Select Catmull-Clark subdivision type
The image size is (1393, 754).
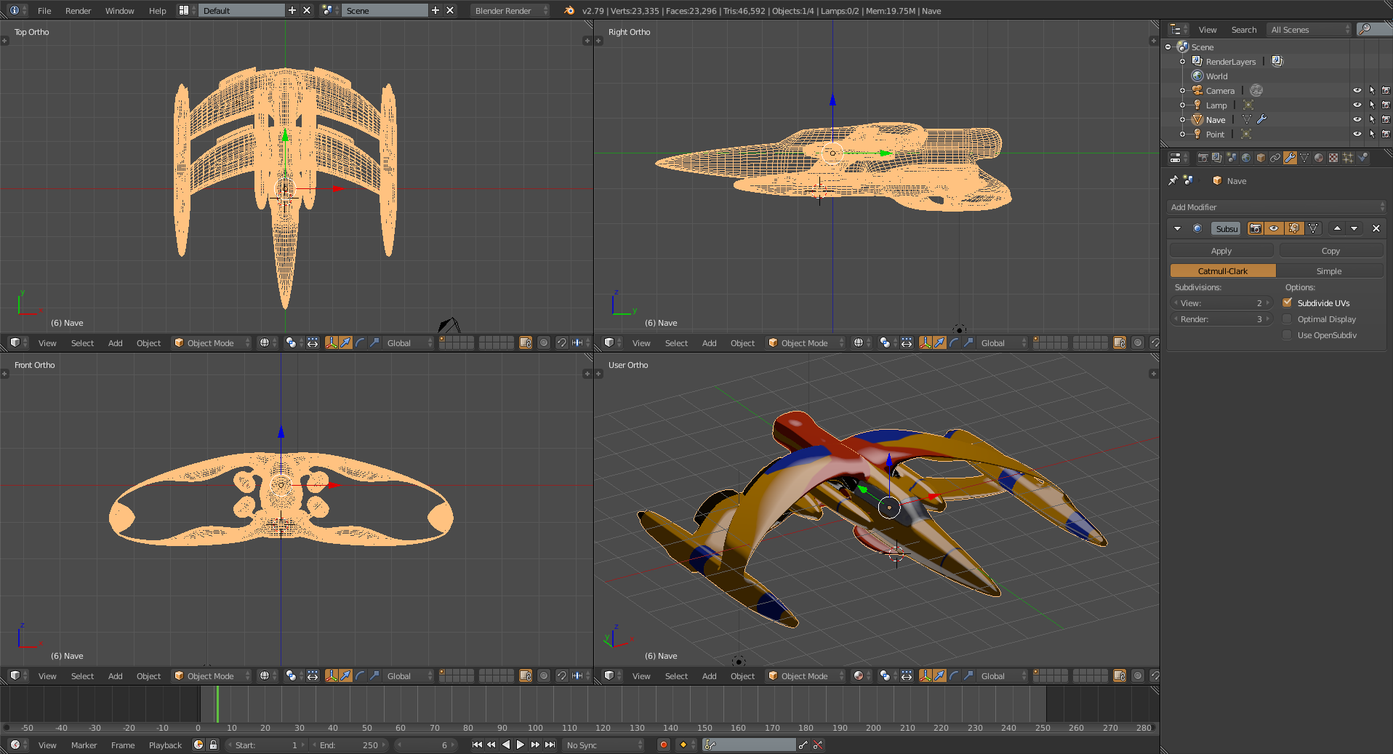(1223, 270)
